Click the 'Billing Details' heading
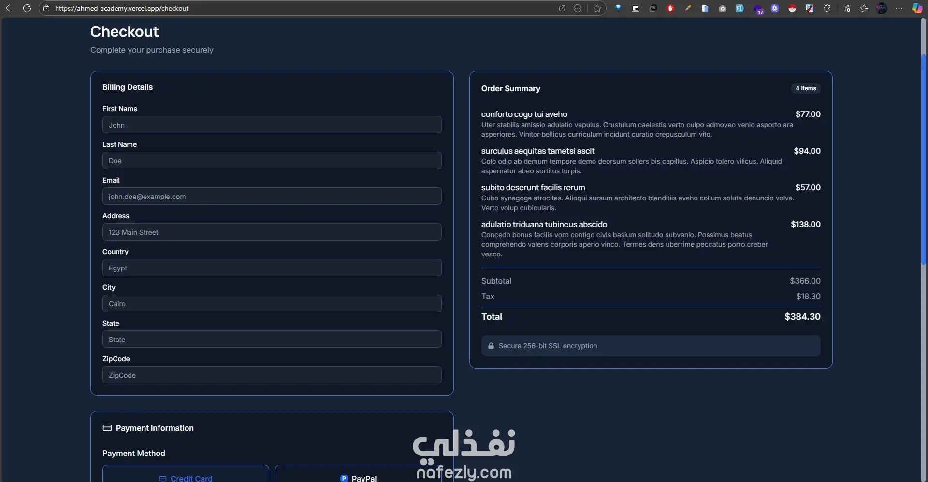Screen dimensions: 928x482 [128, 87]
